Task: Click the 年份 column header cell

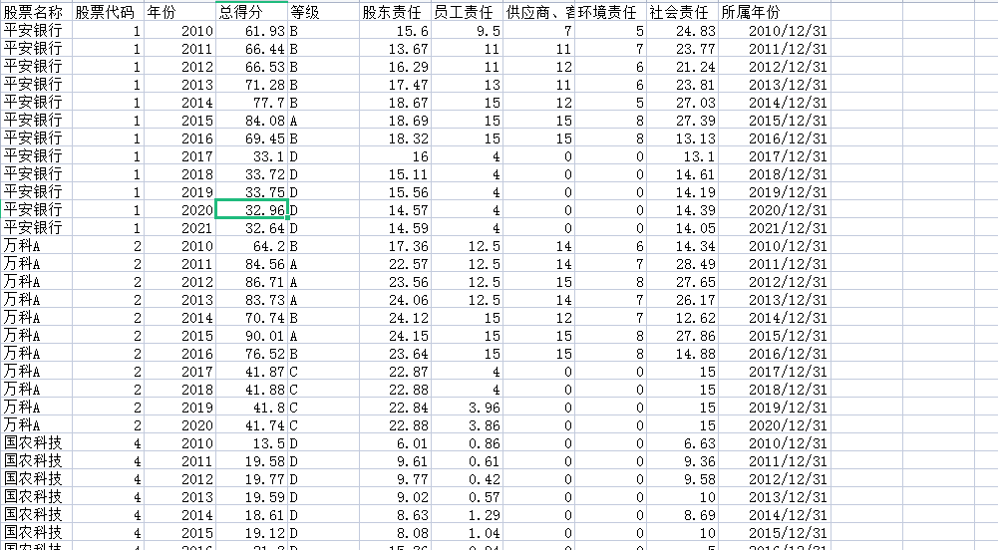Action: [179, 12]
